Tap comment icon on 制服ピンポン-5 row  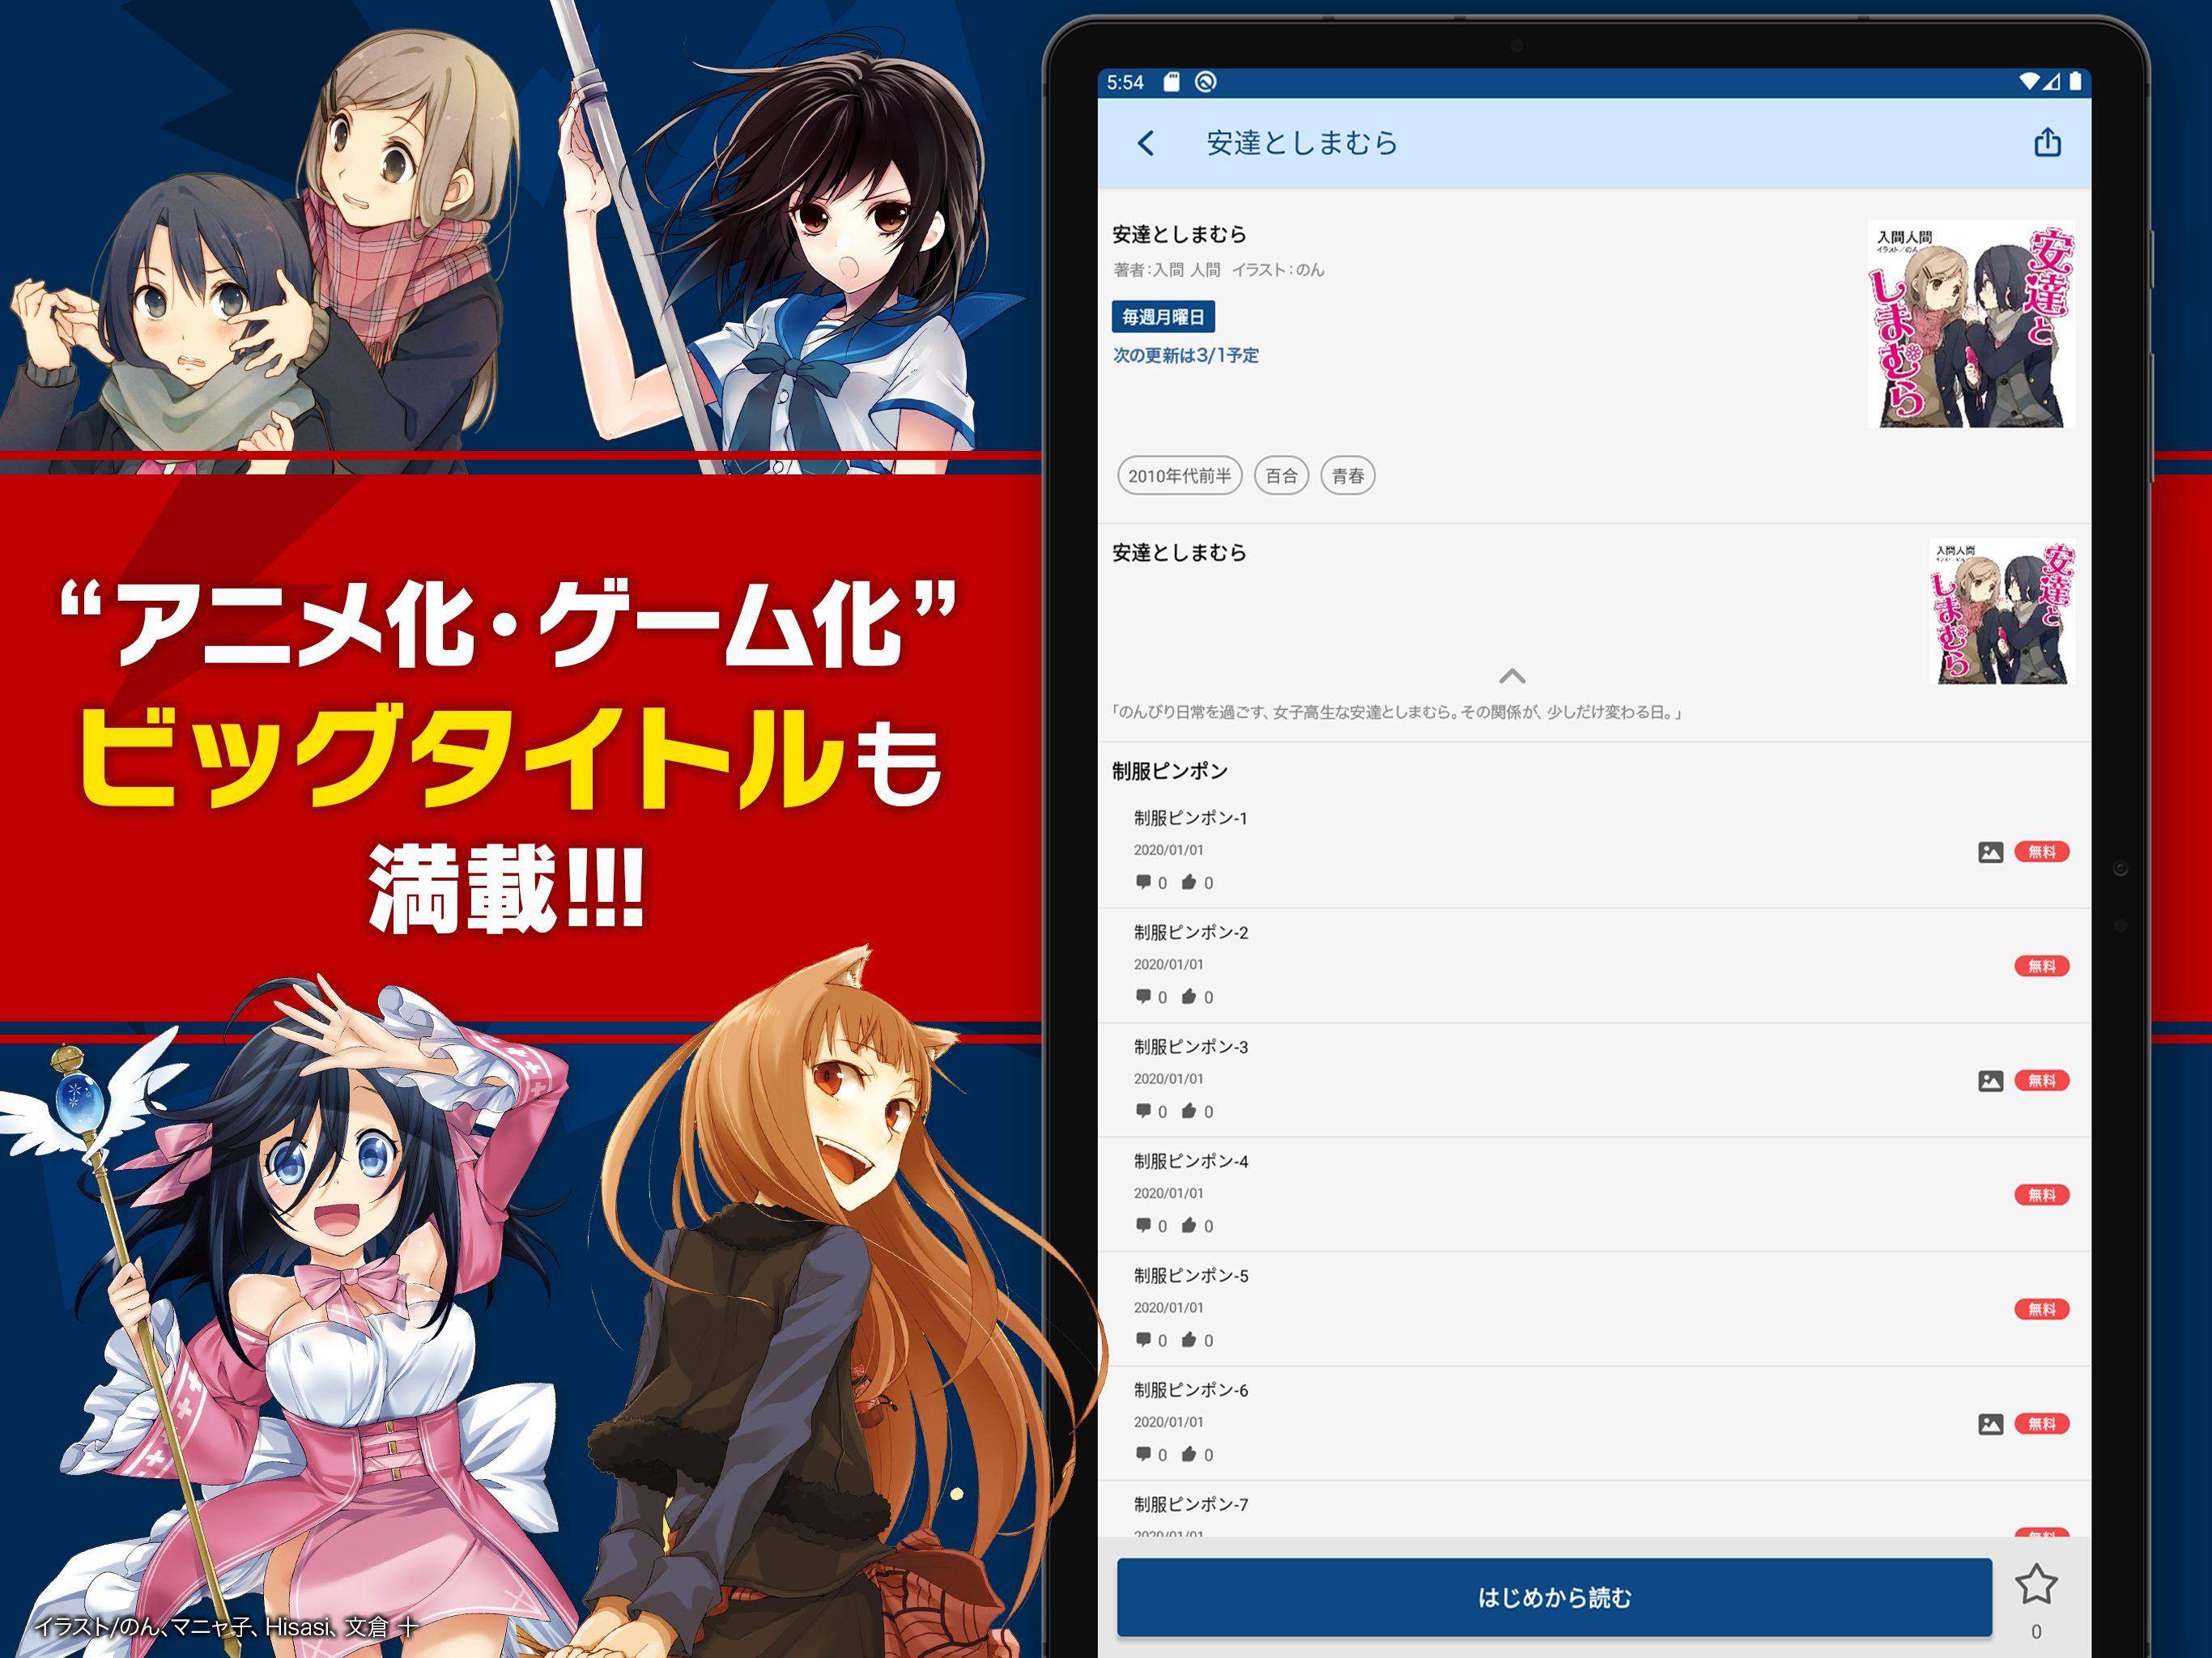(1143, 1339)
